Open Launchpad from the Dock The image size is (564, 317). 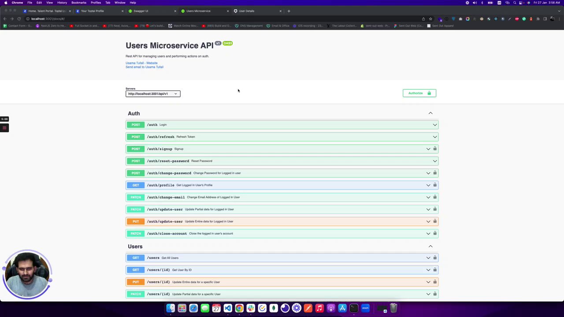click(x=182, y=308)
